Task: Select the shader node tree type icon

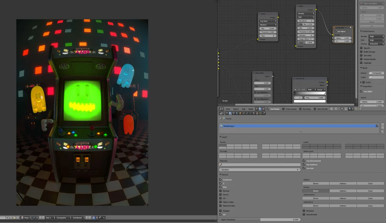Action: [x=257, y=109]
